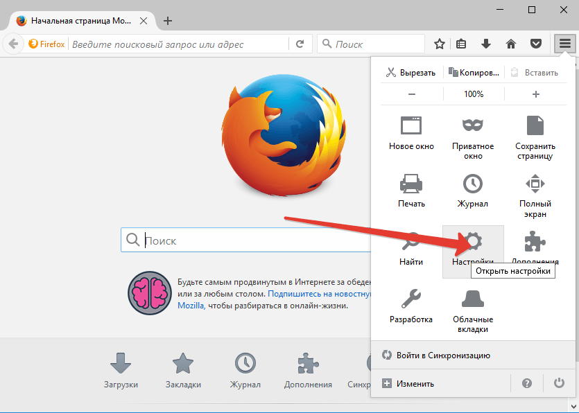Maximize the browser window

pyautogui.click(x=532, y=10)
